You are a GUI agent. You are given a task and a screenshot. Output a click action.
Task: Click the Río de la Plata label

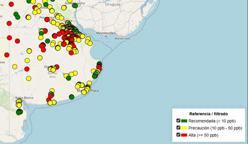click(105, 40)
